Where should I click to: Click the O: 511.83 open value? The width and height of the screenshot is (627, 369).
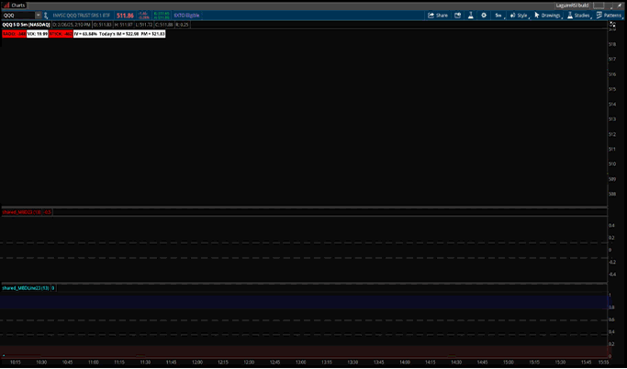tap(103, 25)
